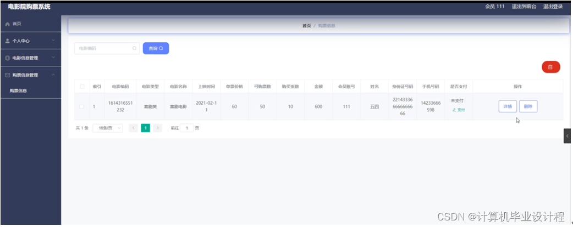Click the cell 喜剧电影

point(178,107)
